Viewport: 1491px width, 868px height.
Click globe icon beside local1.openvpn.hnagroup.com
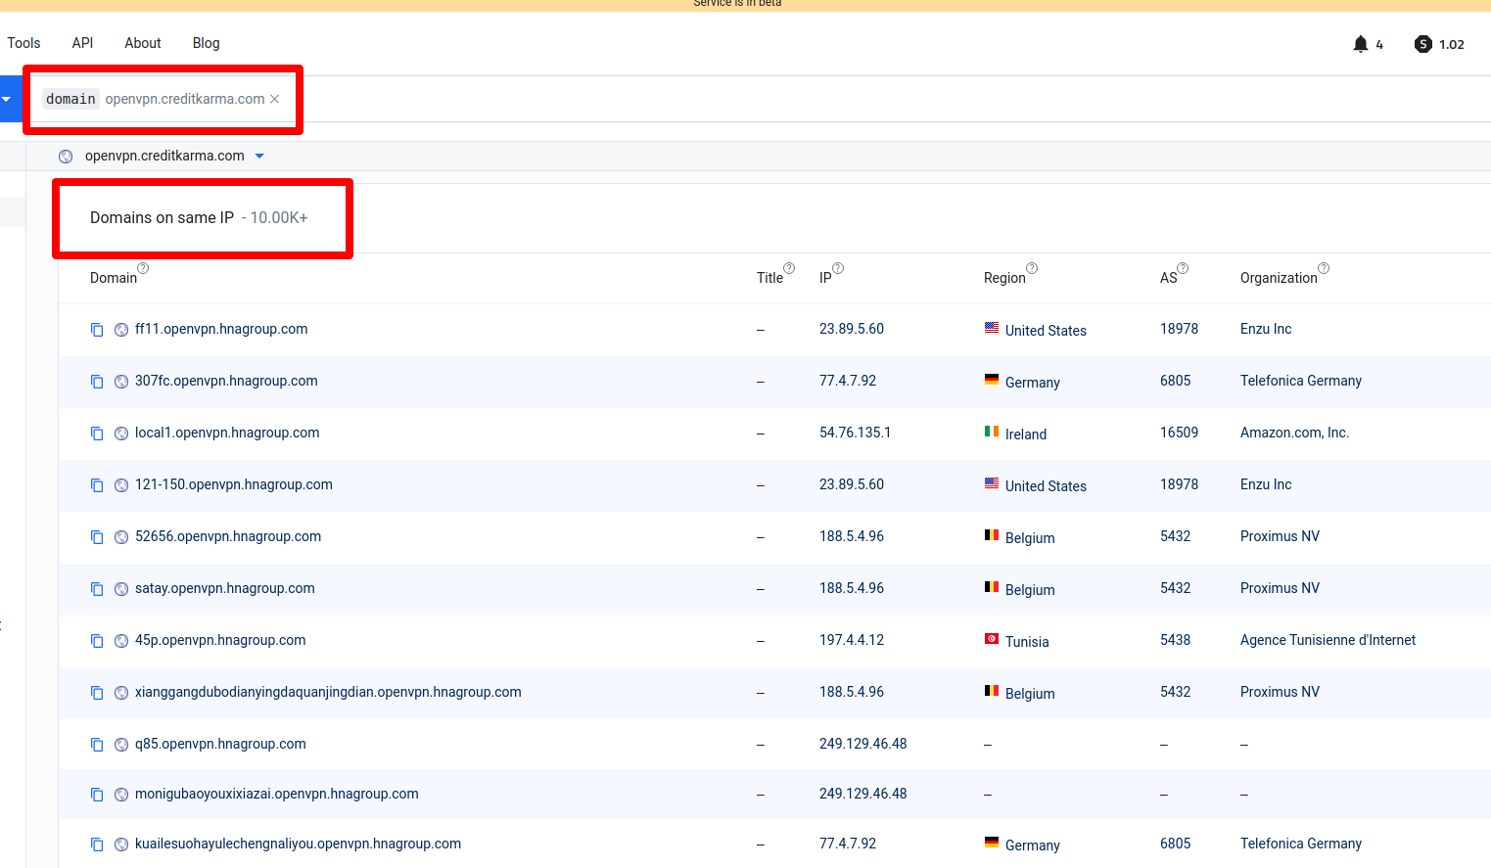tap(121, 434)
